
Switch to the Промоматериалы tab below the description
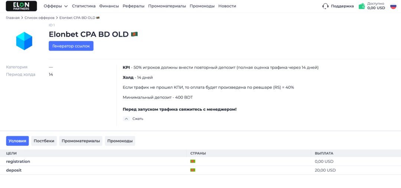[x=81, y=141]
